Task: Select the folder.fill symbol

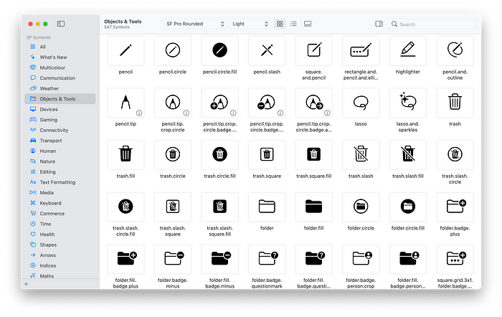Action: 314,207
